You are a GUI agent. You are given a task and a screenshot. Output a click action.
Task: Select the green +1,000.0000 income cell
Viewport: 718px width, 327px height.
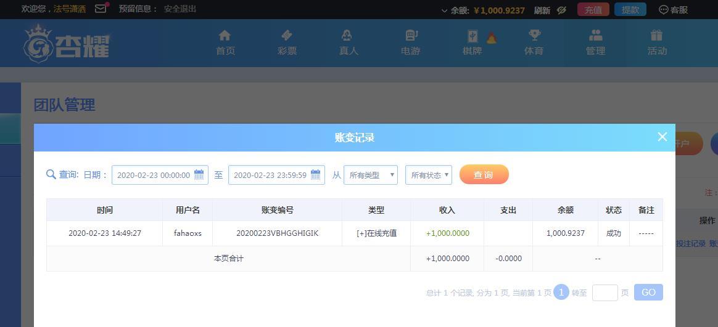click(x=447, y=233)
